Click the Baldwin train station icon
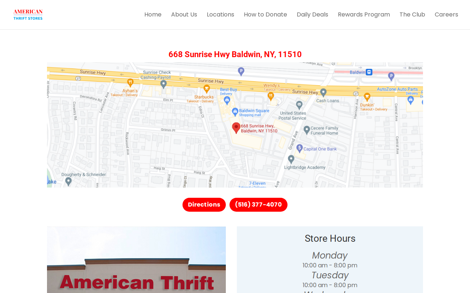 369,72
